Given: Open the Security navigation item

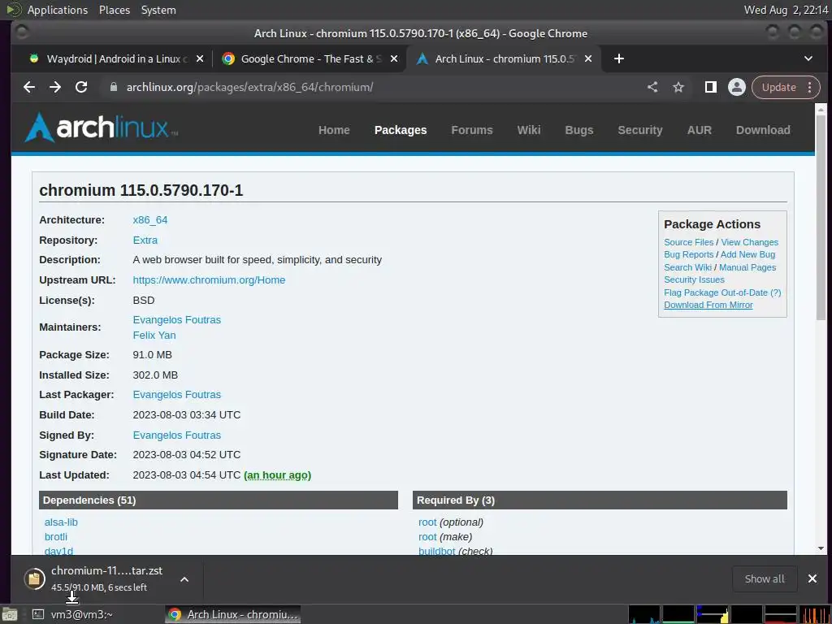Looking at the screenshot, I should 640,130.
